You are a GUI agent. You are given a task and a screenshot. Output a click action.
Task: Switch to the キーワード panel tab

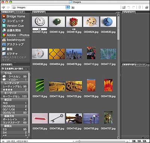(141, 65)
